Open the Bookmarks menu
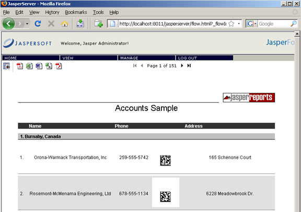301x212 pixels. click(x=76, y=13)
